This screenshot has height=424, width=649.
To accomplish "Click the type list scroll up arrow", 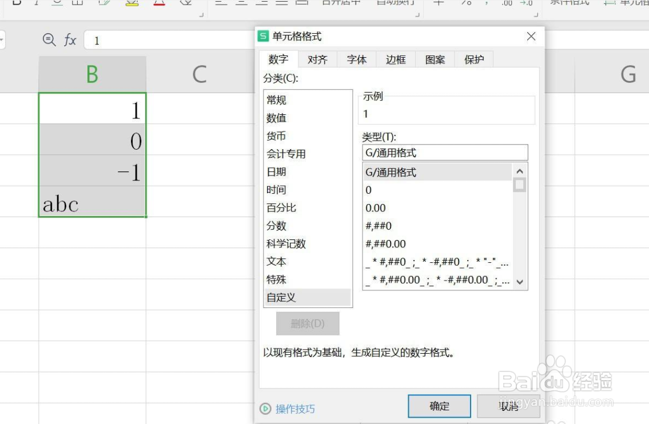I will coord(520,171).
